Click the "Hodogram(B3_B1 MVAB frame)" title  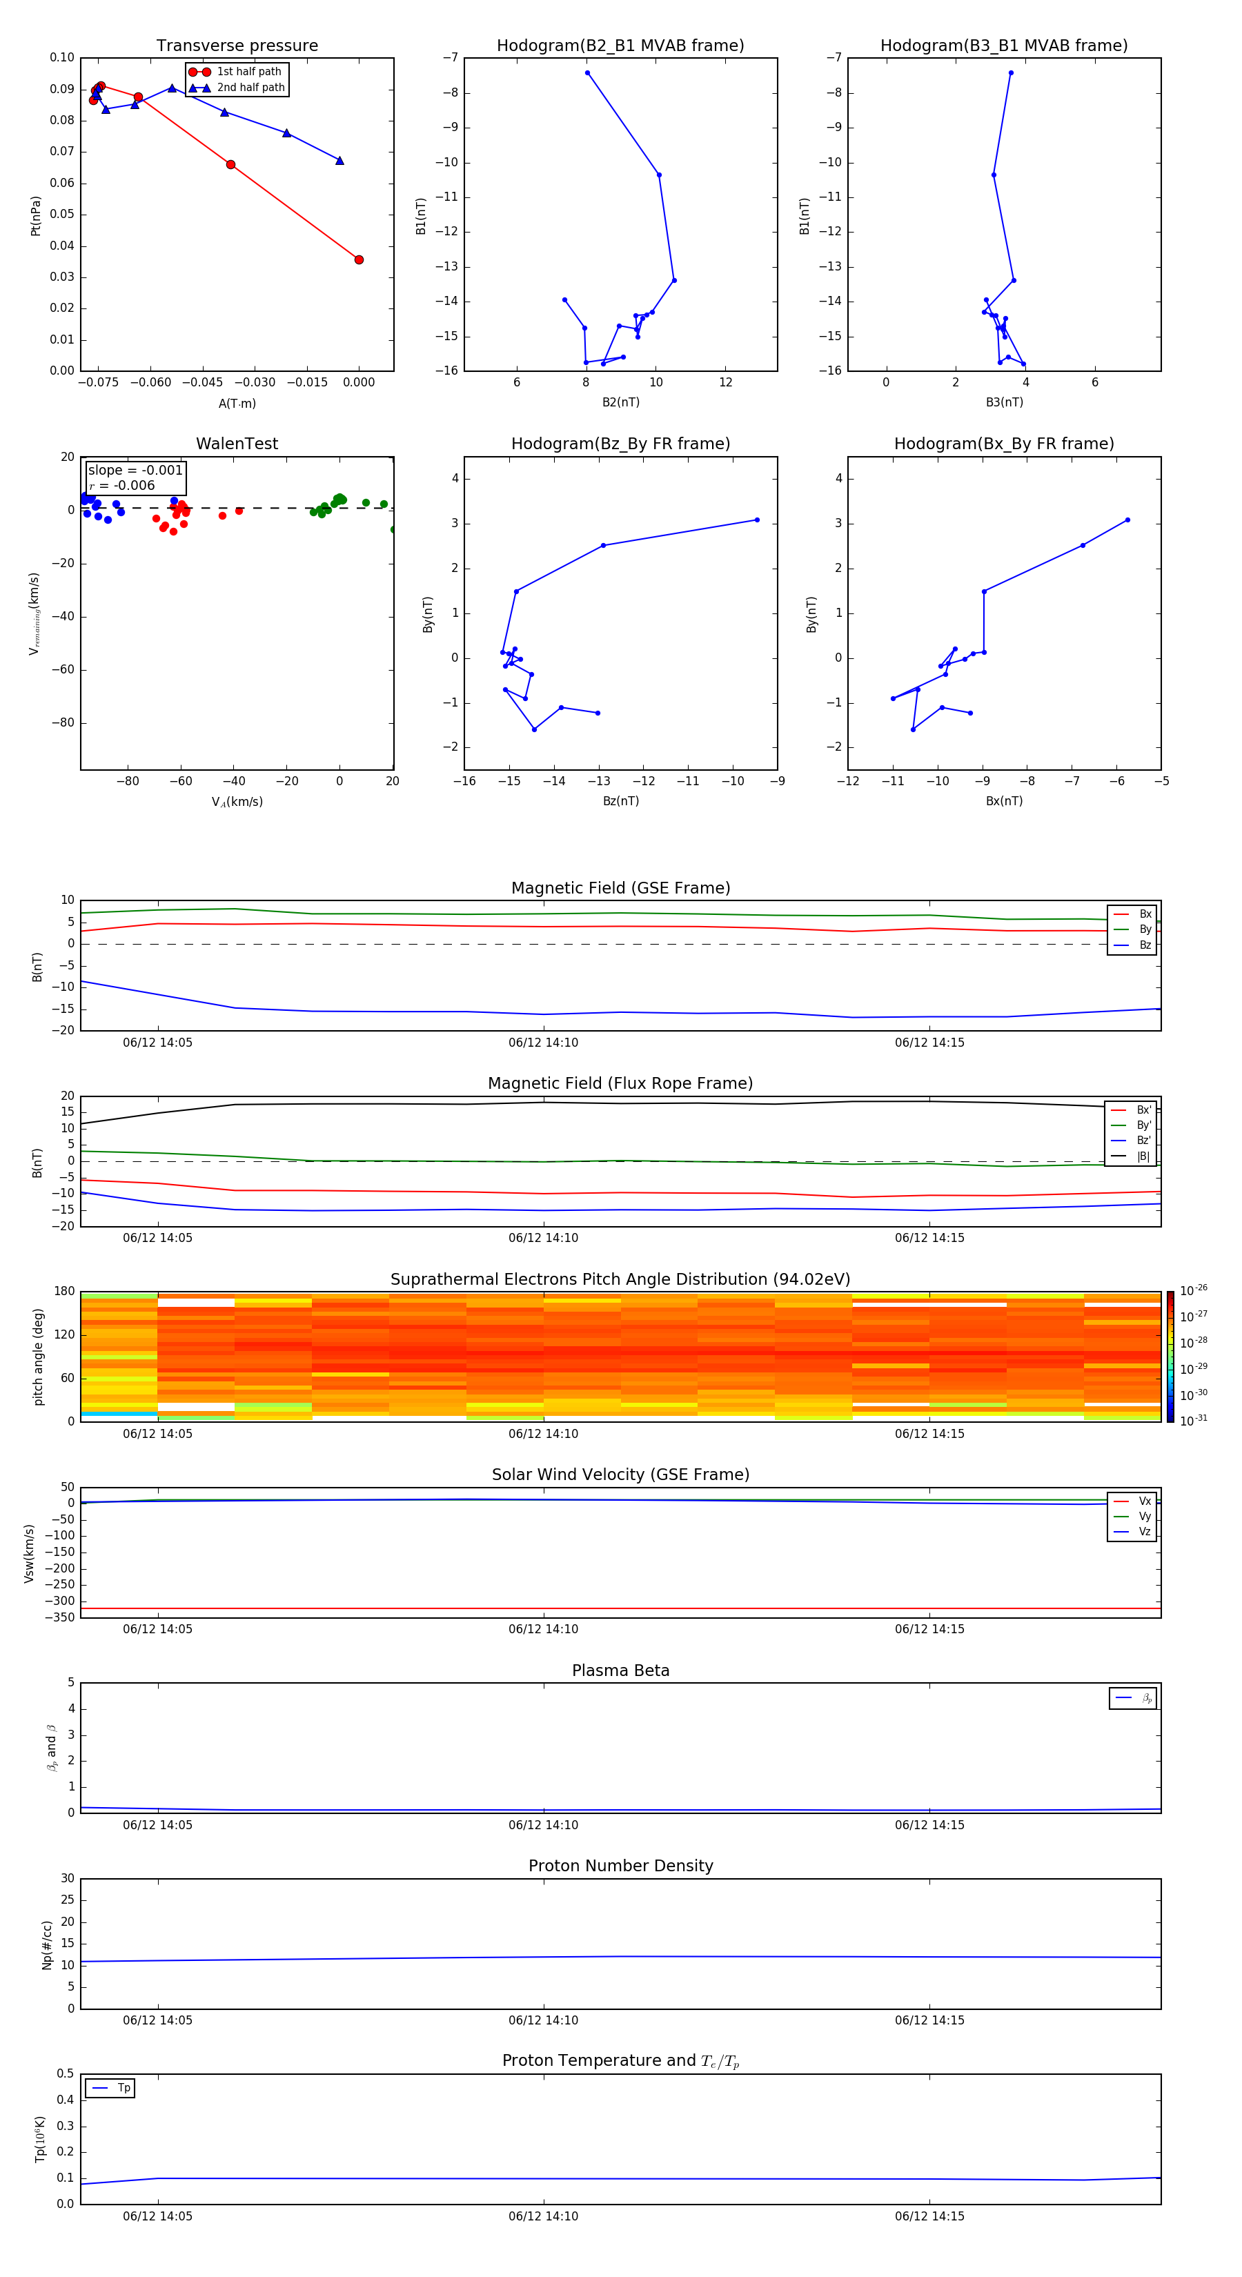coord(1004,46)
